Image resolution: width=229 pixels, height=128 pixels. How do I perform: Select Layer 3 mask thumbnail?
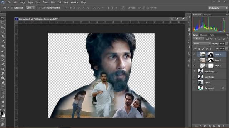pos(211,60)
